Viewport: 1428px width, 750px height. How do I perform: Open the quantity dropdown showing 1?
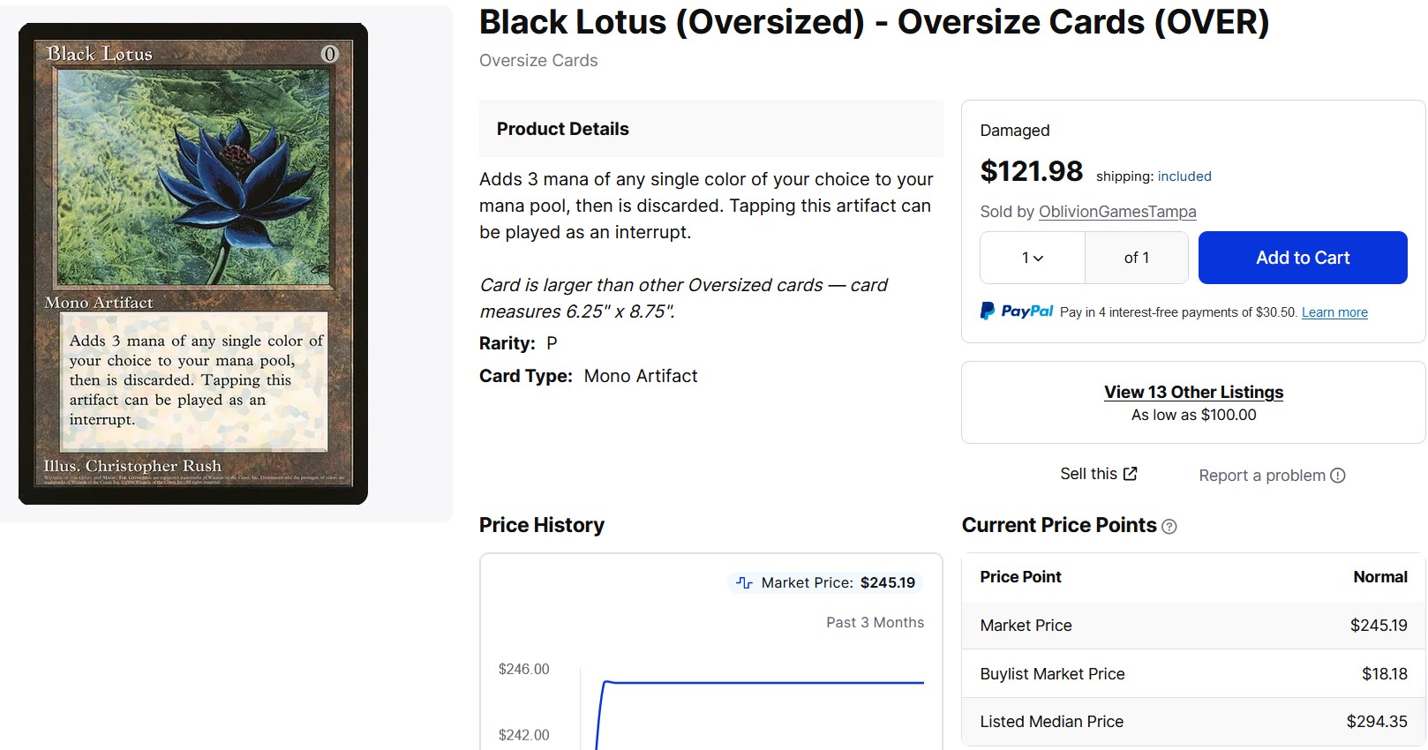[x=1032, y=258]
